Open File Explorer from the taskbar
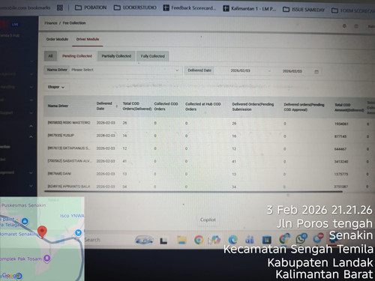The width and height of the screenshot is (375, 281). [x=181, y=240]
